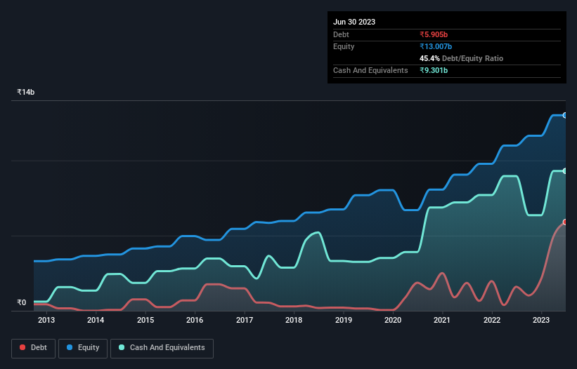
Task: Click the 2022 x-axis label
Action: 492,320
